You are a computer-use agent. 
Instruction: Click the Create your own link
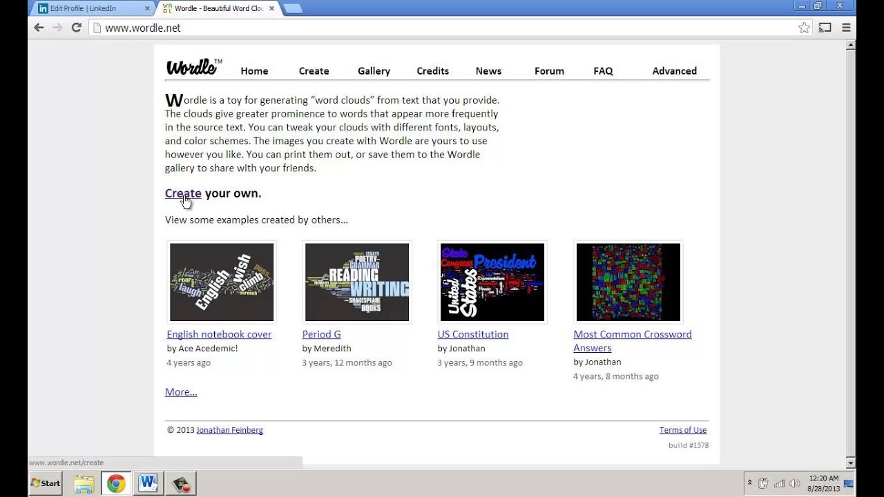[x=183, y=193]
